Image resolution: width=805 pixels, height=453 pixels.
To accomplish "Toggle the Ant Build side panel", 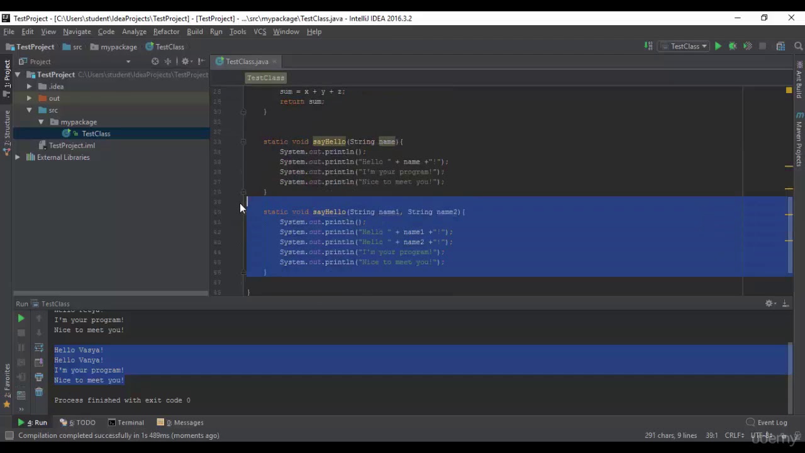I will (x=799, y=80).
